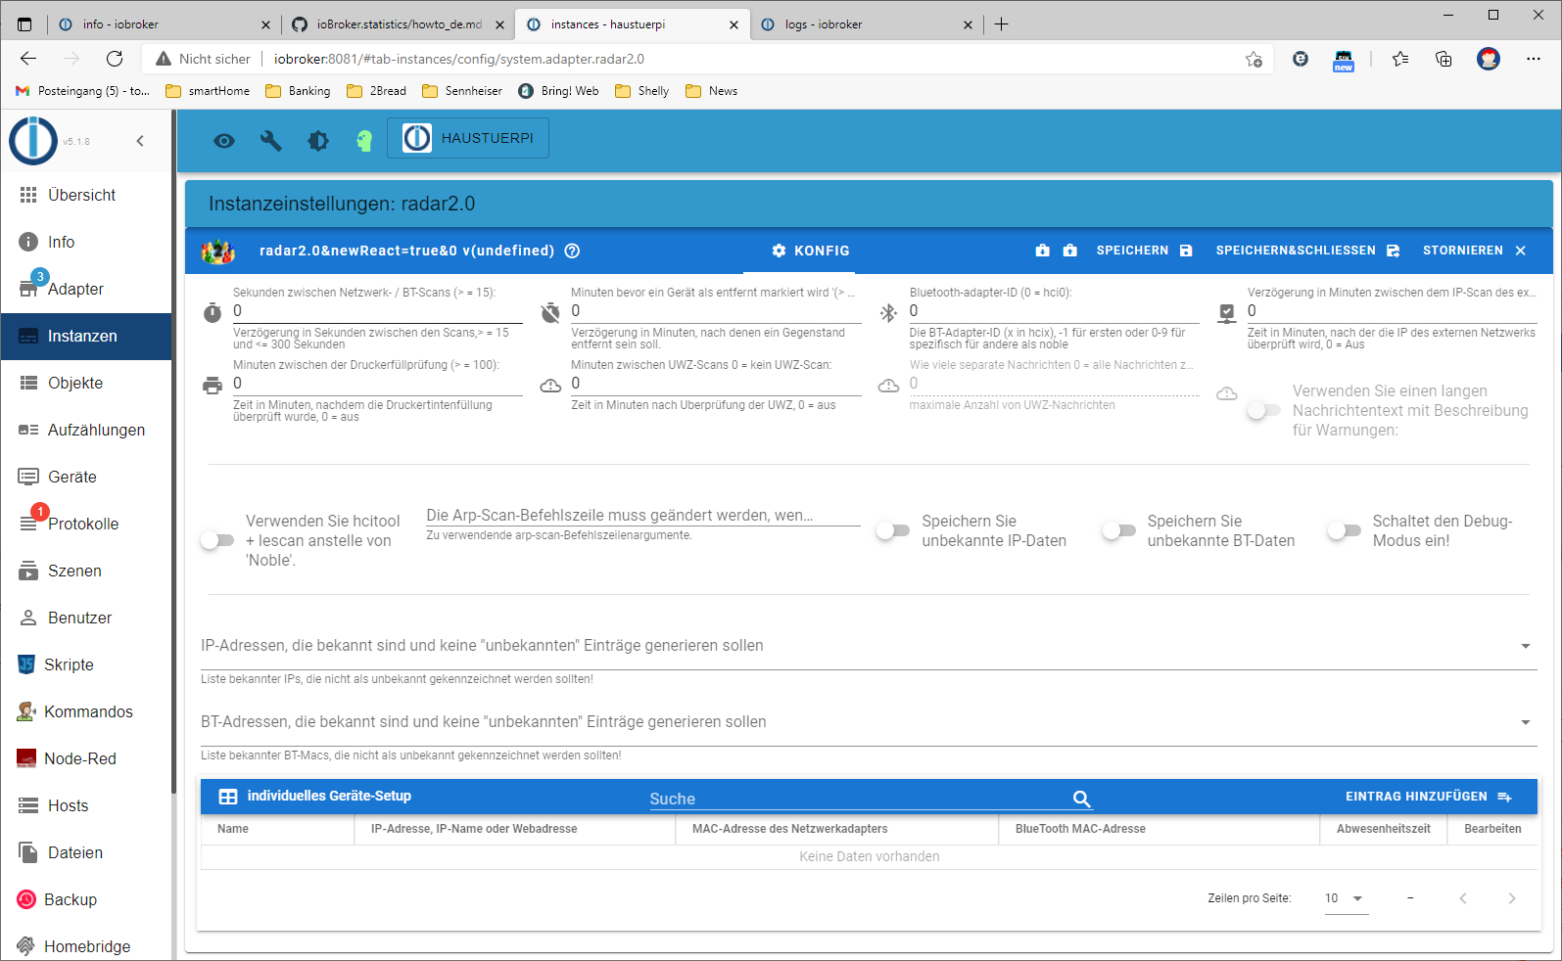Click the help question mark icon

click(573, 251)
